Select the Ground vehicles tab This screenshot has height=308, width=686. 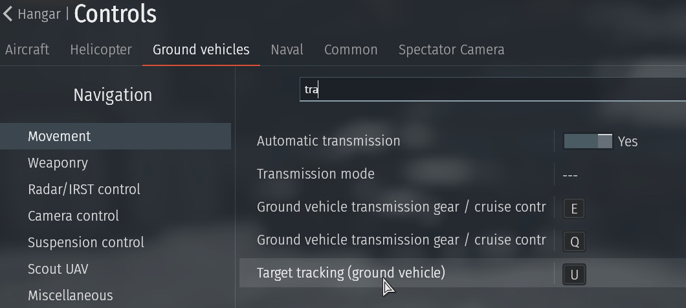coord(201,49)
